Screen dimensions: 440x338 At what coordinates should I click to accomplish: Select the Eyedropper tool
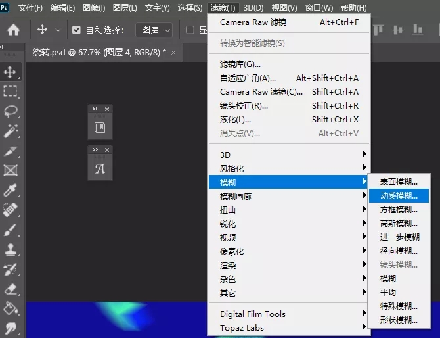point(10,190)
